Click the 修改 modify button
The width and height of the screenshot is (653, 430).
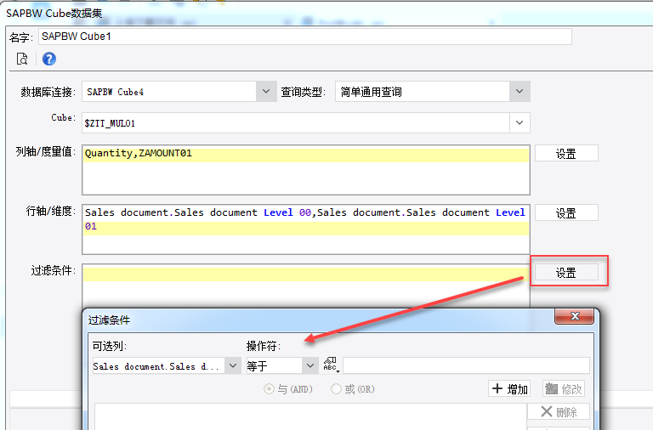(x=564, y=389)
